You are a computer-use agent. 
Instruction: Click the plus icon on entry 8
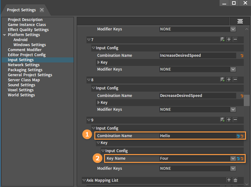[x=229, y=79]
